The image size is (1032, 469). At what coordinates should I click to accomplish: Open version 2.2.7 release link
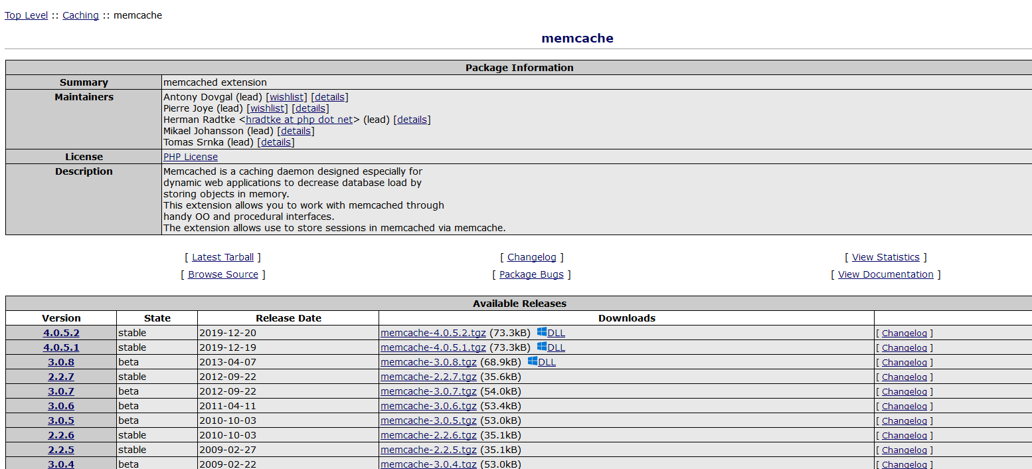pyautogui.click(x=61, y=377)
